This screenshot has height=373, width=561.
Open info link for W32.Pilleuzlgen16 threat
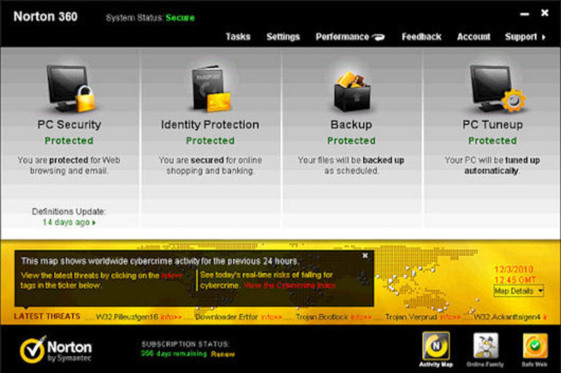(x=171, y=317)
